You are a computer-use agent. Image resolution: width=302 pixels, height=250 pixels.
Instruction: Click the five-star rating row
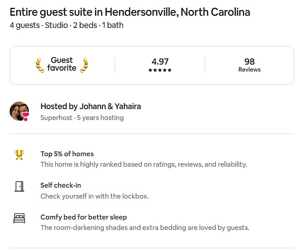click(160, 70)
